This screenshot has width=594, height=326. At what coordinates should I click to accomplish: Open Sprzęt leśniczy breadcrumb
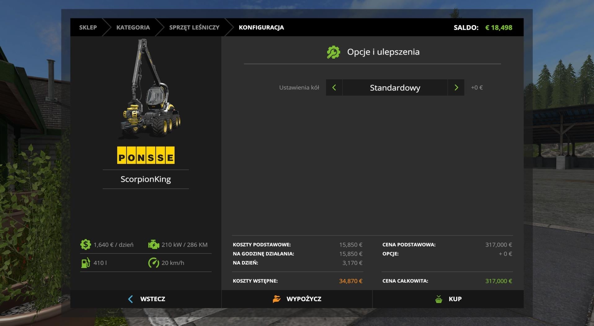tap(194, 27)
